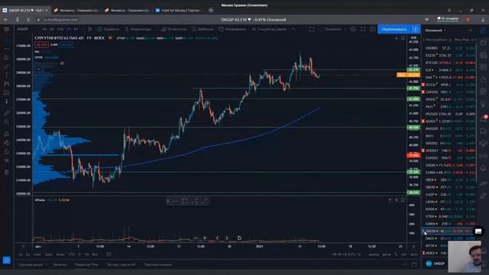The image size is (489, 275).
Task: Click the Оповещение button
Action: [232, 29]
